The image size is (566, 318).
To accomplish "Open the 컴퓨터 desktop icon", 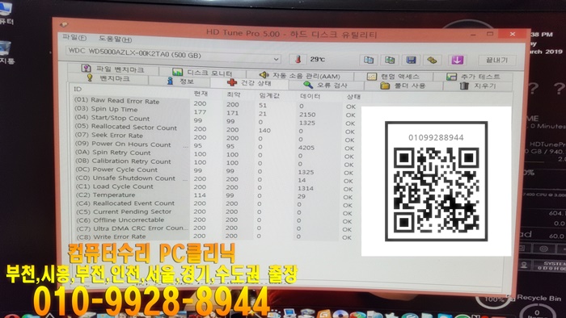I will click(6, 14).
